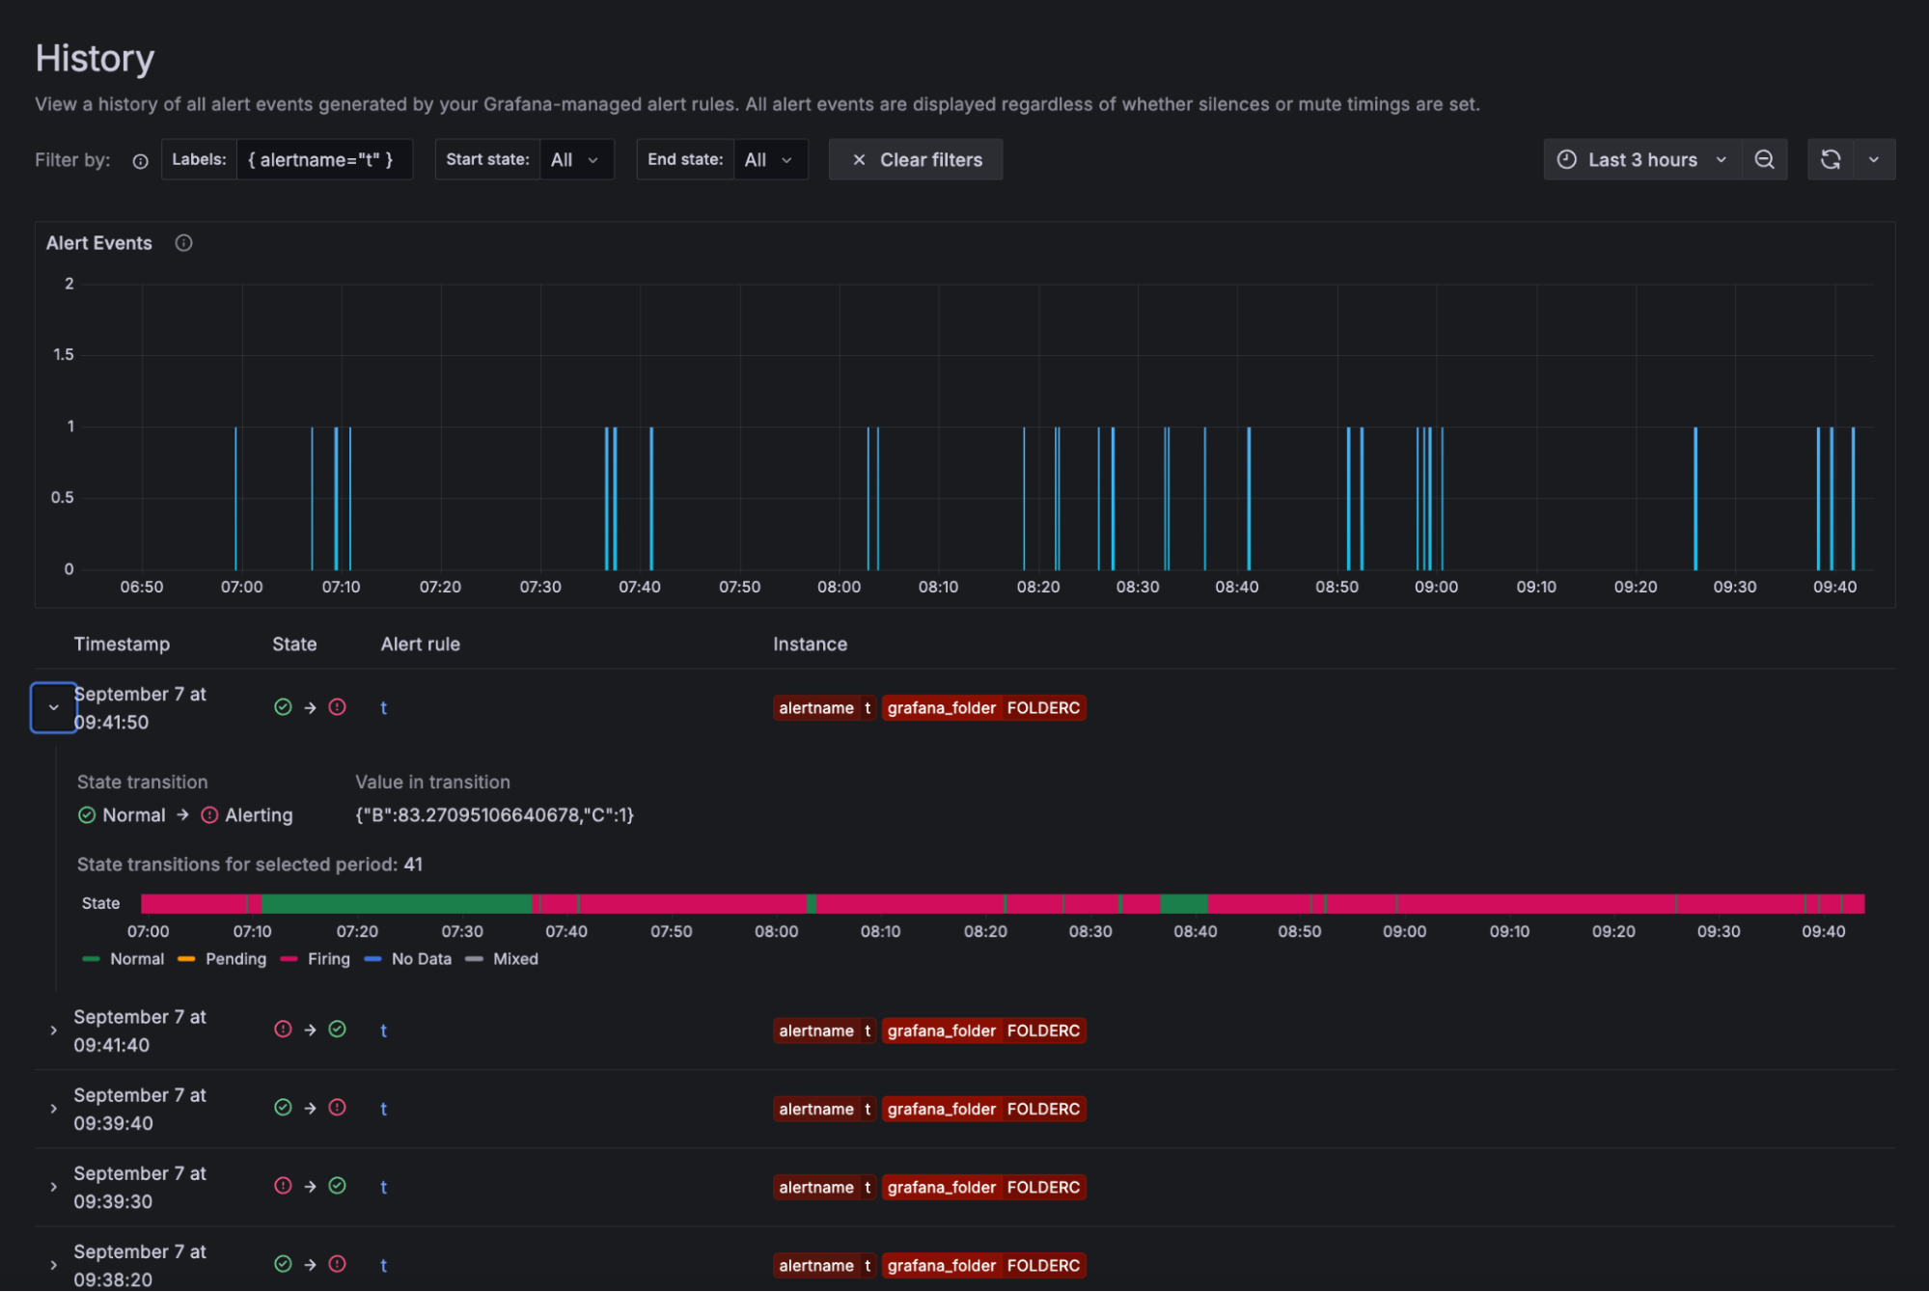Open the refresh interval dropdown arrow
The width and height of the screenshot is (1929, 1292).
pos(1875,159)
